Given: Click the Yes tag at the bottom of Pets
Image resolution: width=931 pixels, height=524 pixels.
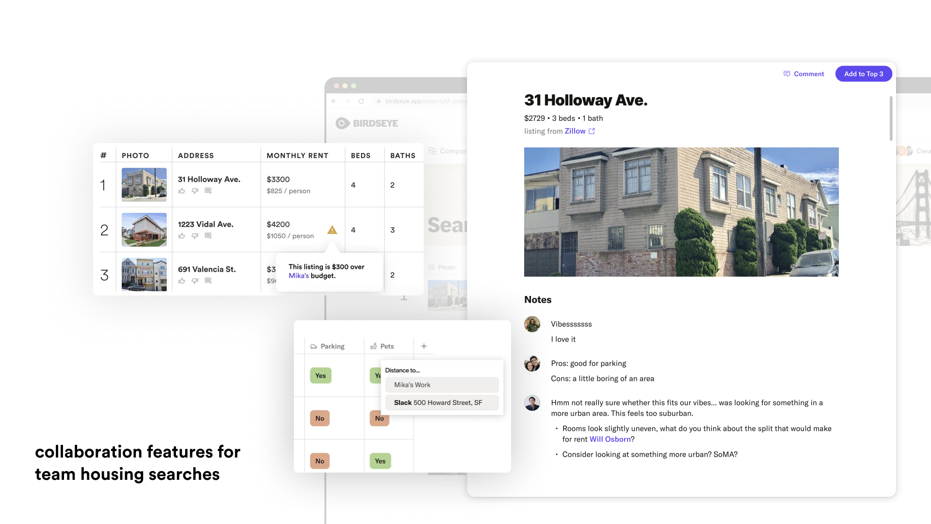Looking at the screenshot, I should pyautogui.click(x=380, y=461).
